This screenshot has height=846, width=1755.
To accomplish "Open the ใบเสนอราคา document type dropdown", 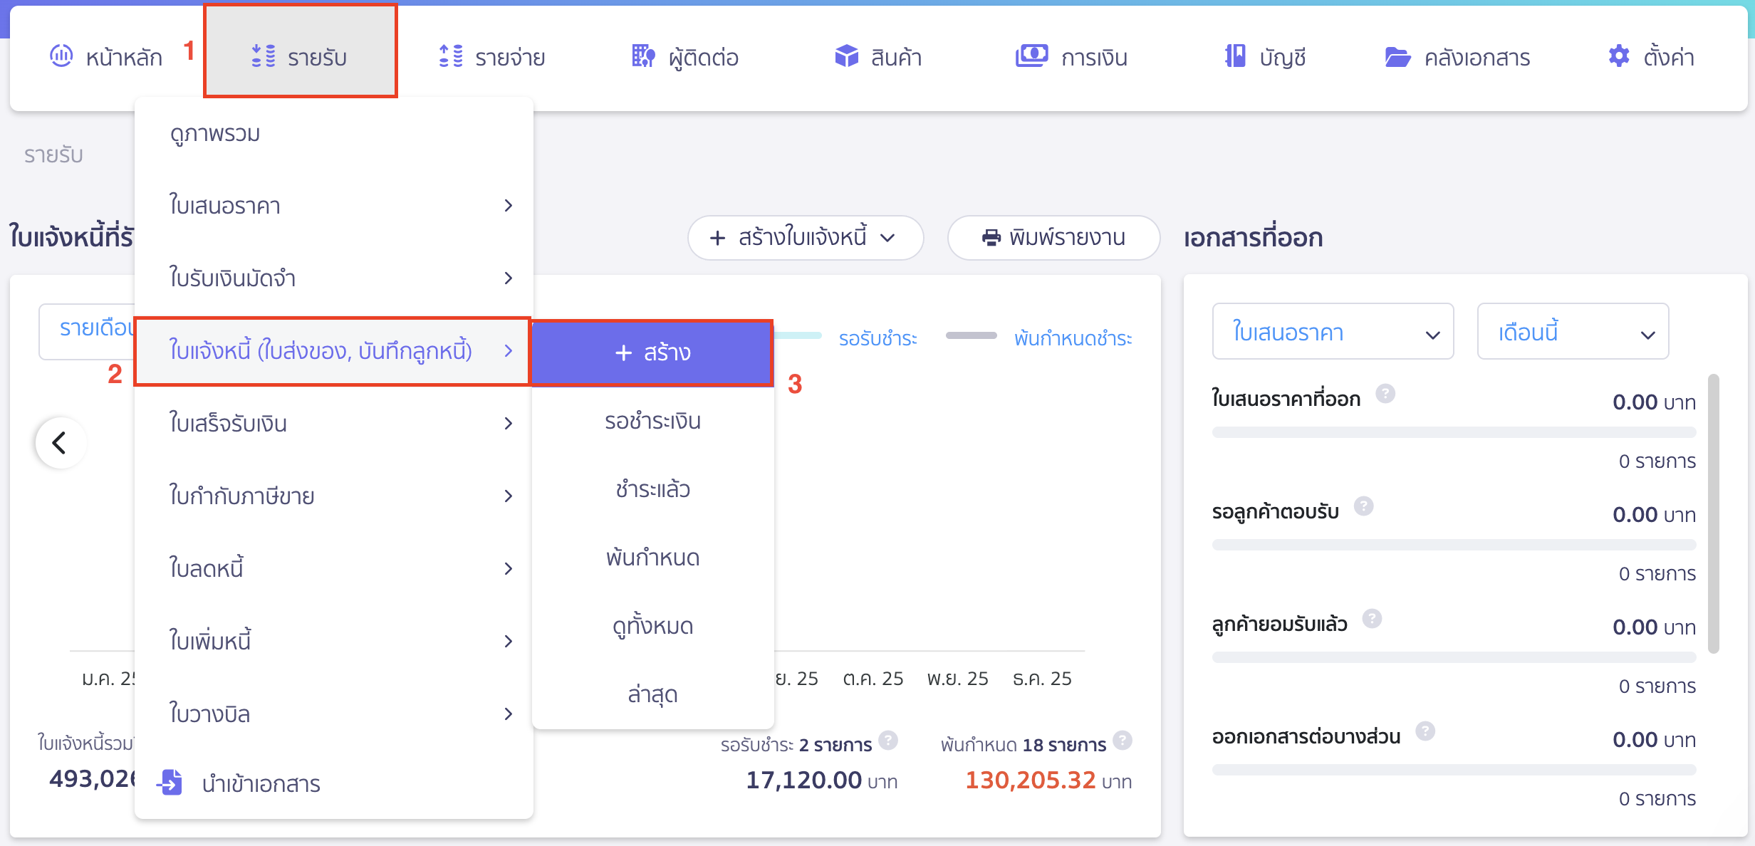I will (1333, 332).
